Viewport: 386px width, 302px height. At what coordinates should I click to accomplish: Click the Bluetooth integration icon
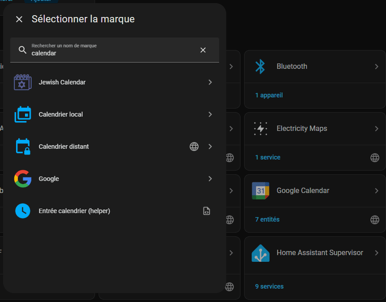(x=260, y=67)
